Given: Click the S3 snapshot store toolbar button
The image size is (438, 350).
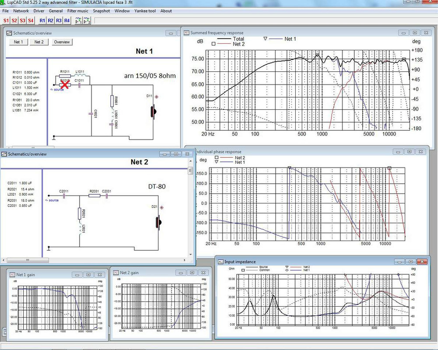Looking at the screenshot, I should point(23,21).
